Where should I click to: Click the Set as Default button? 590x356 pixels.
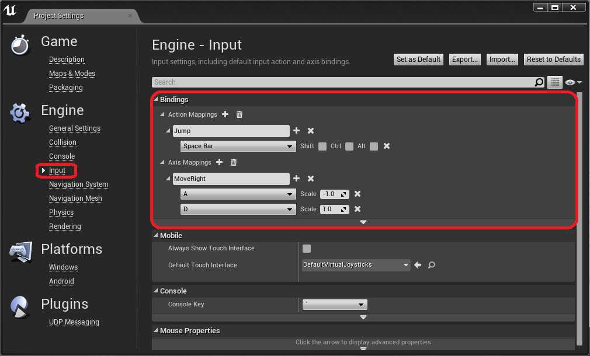pos(418,60)
